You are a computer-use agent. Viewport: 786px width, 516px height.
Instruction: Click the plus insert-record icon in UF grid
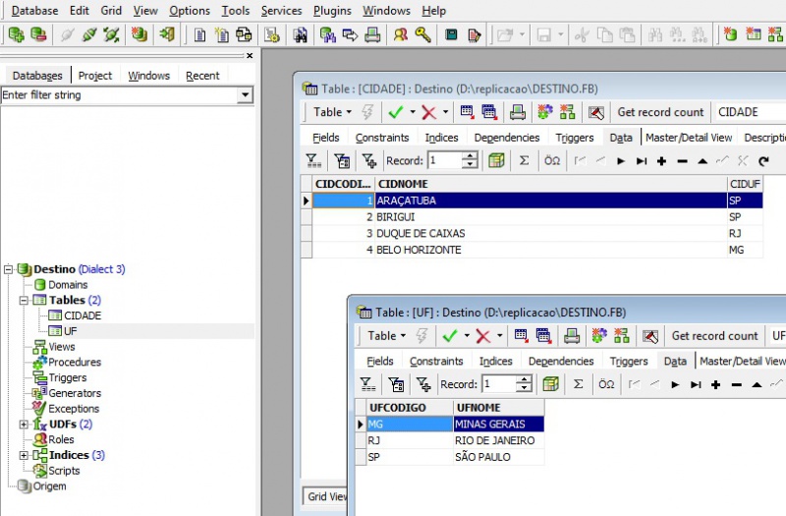click(x=715, y=384)
